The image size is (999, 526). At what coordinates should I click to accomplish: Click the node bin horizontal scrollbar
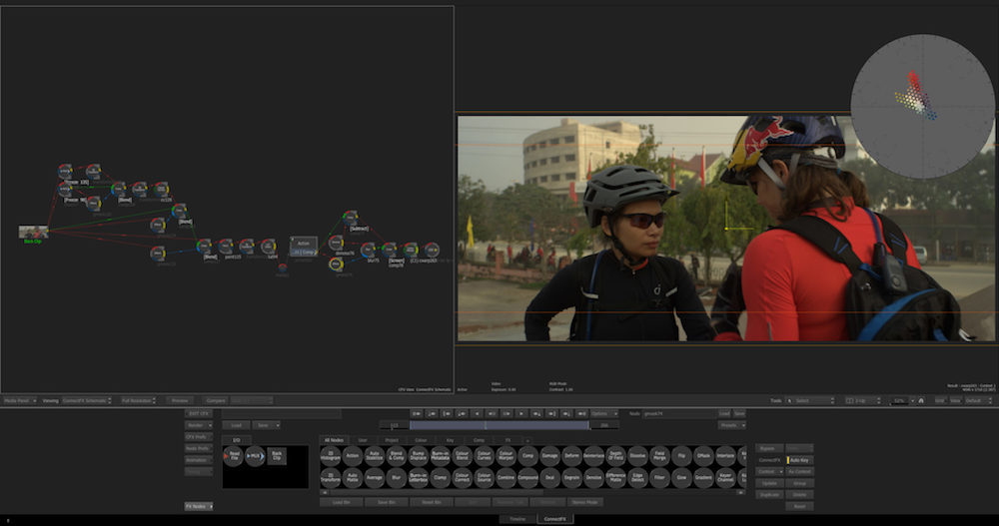[x=437, y=492]
